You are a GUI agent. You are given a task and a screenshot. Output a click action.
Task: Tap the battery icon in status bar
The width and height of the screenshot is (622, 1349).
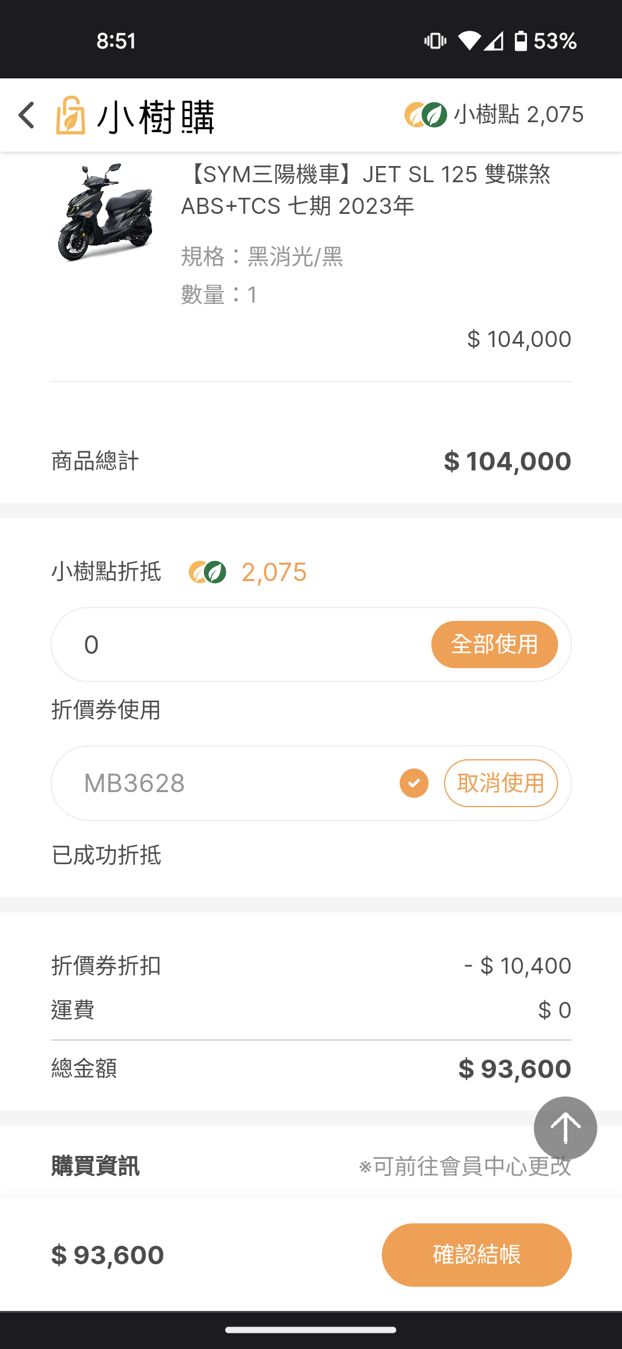[x=521, y=41]
